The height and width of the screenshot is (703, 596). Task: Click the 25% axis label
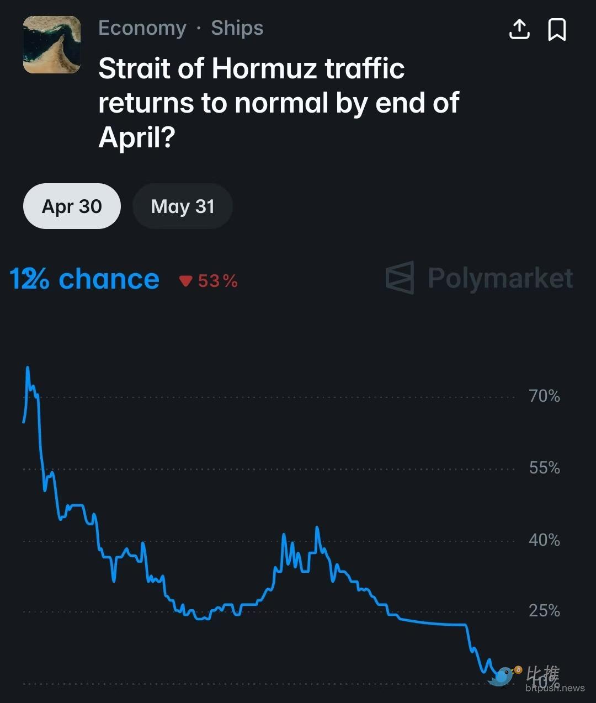[544, 611]
